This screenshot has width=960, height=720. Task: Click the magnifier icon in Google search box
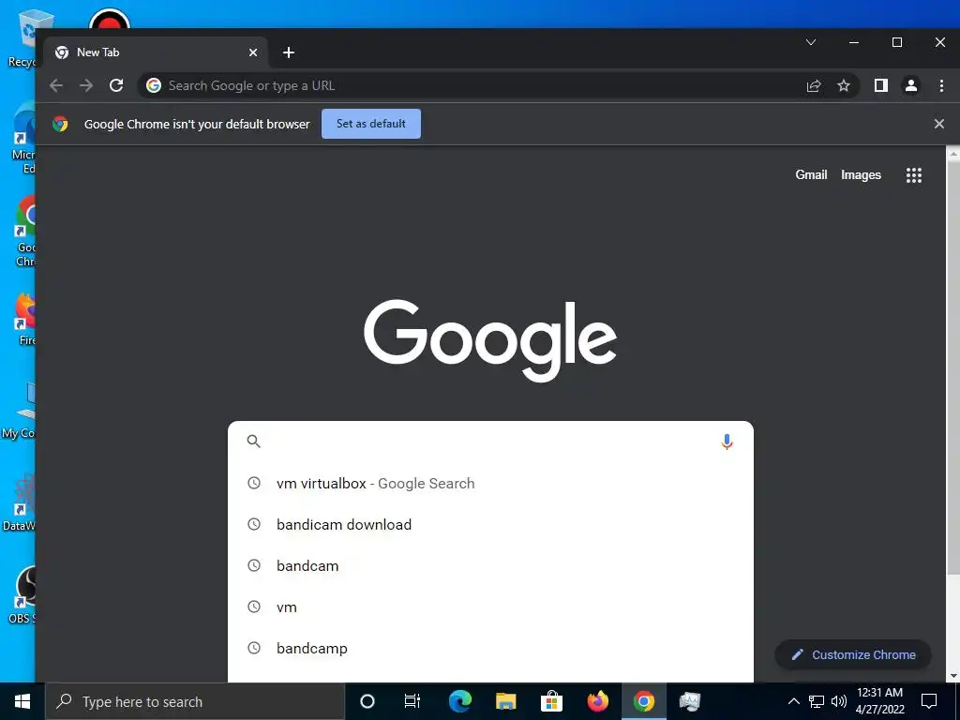click(253, 441)
